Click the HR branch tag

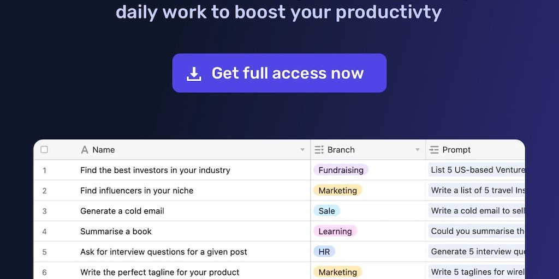(x=324, y=252)
